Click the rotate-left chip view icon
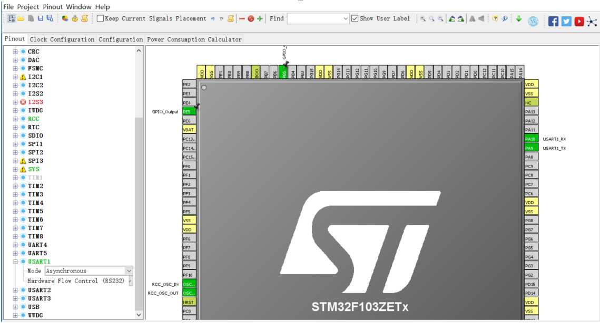Screen dimensions: 600x323 tap(452, 19)
